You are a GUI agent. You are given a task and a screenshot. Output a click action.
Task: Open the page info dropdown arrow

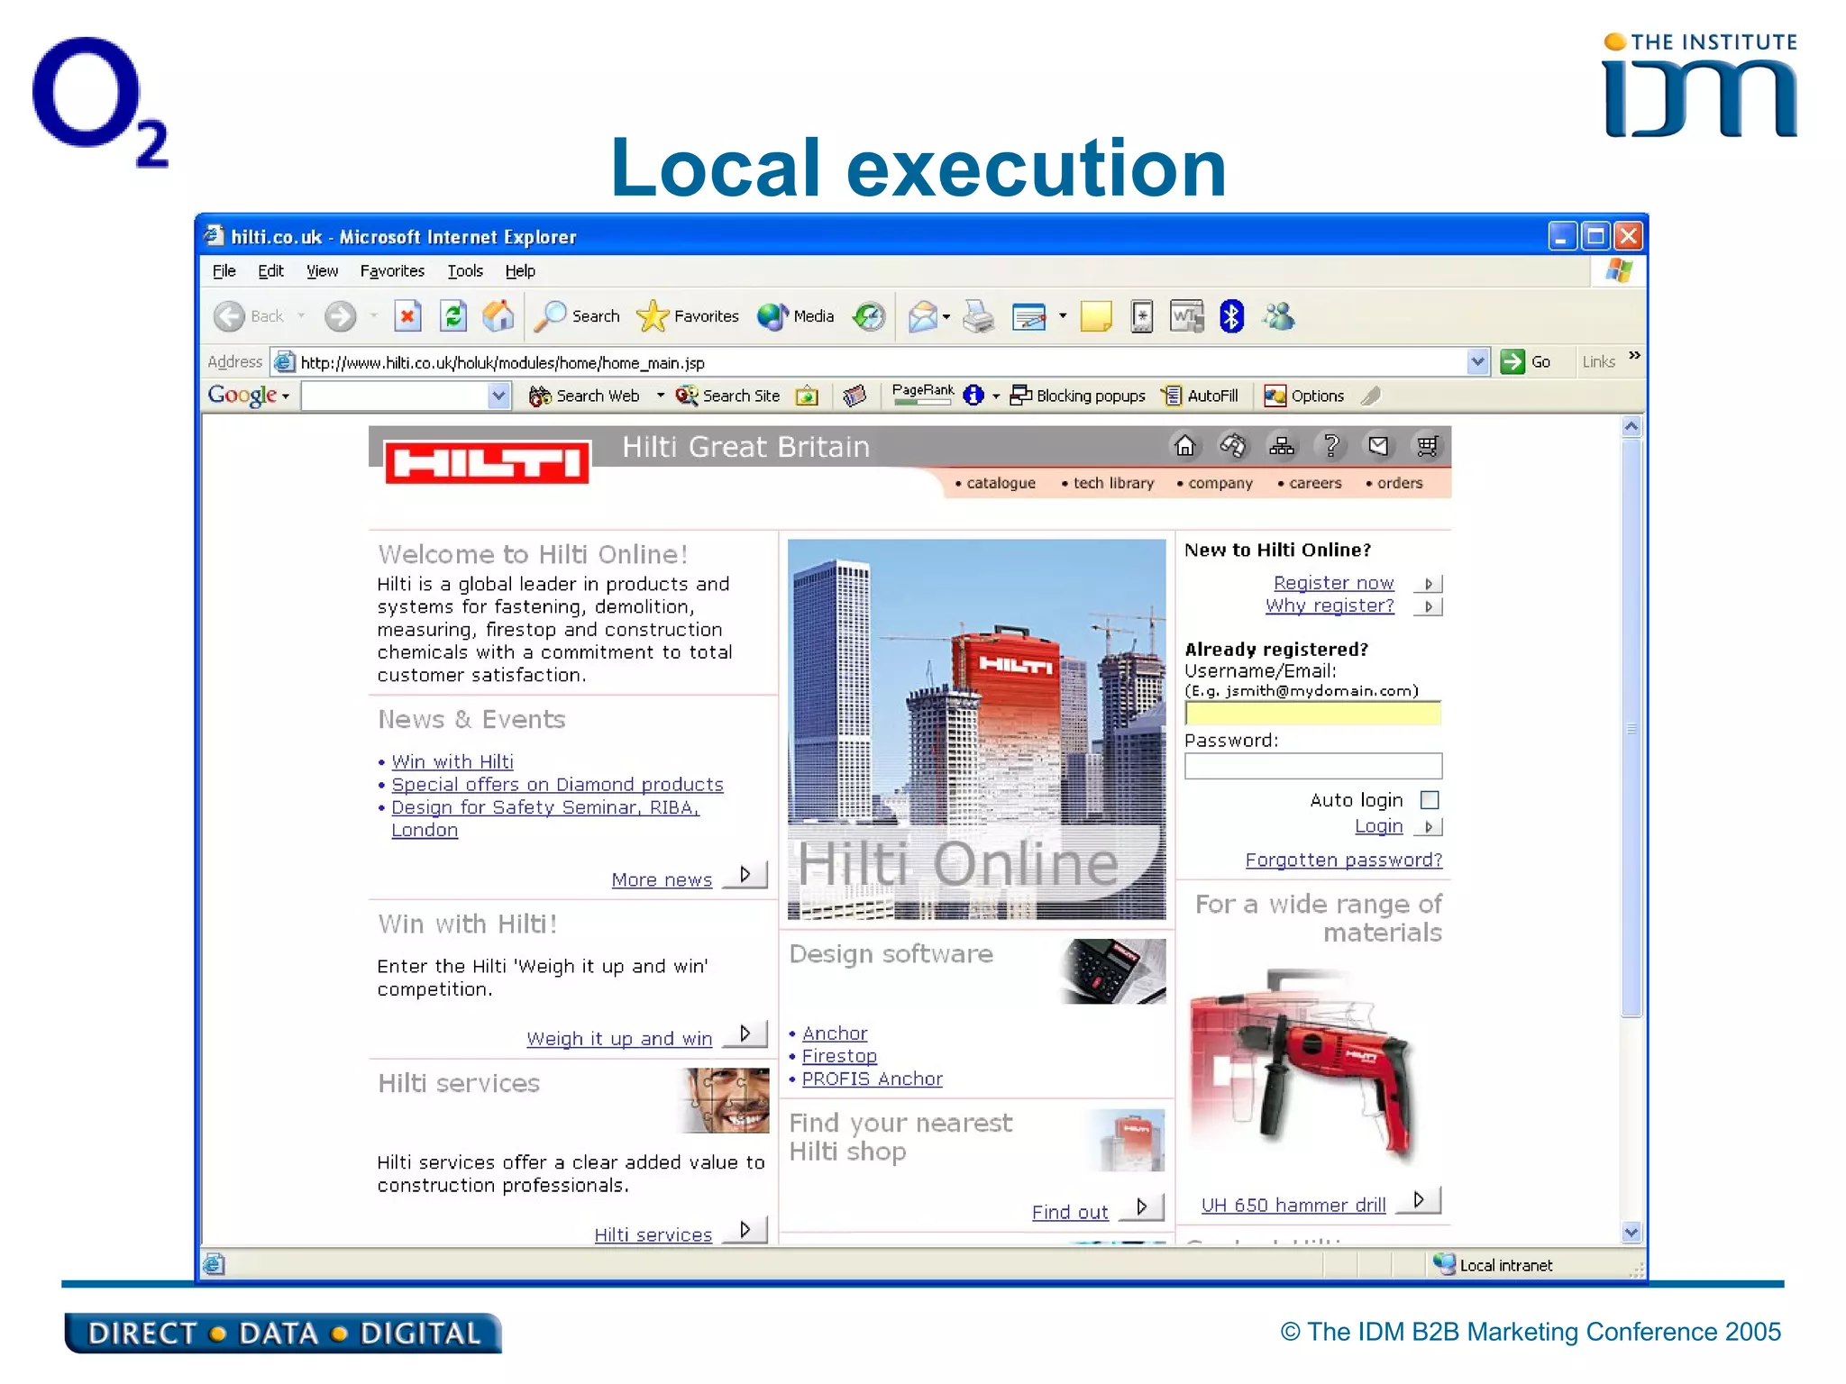tap(996, 396)
